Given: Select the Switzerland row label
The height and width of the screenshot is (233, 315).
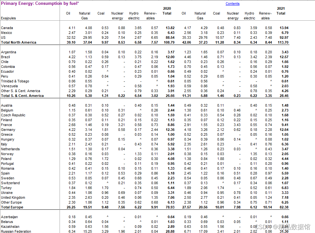Looking at the screenshot, I should (10, 183).
